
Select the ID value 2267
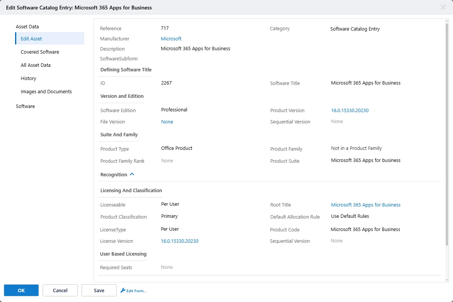point(166,83)
